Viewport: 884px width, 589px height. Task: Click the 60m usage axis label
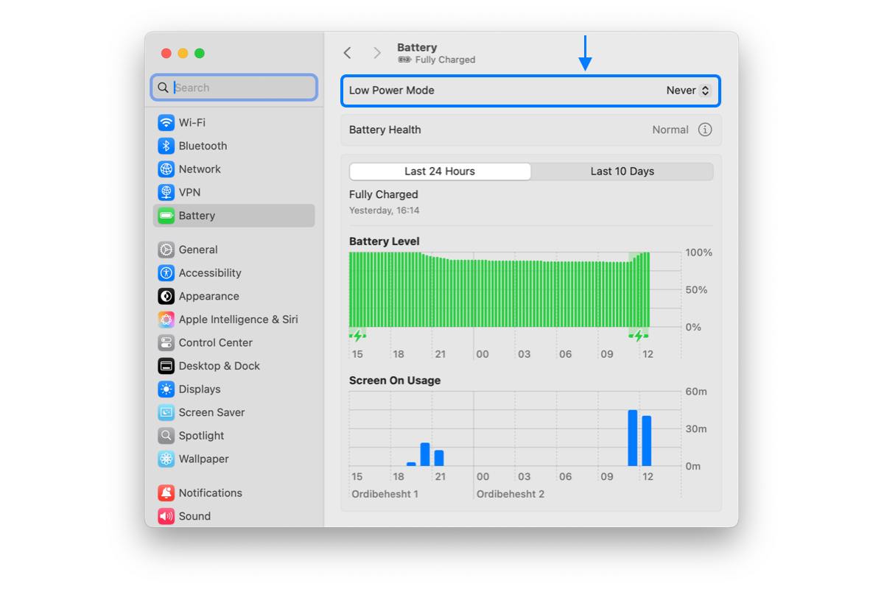(697, 392)
